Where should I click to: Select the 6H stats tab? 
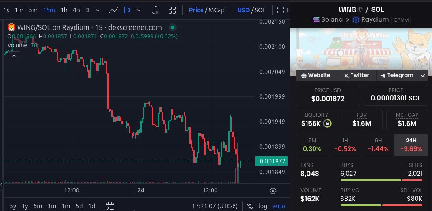(x=378, y=145)
